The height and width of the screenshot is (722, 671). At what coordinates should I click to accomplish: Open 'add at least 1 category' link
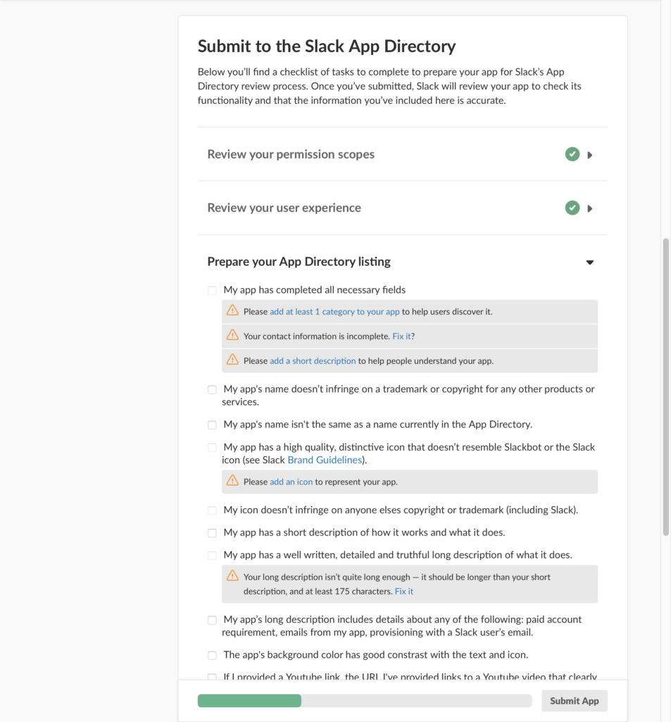tap(334, 312)
